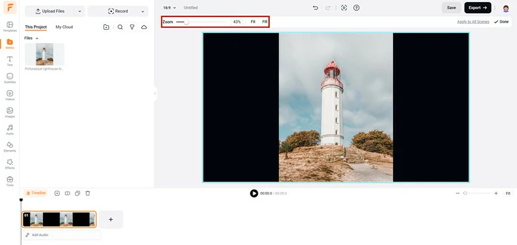
Task: Select scene 01 in the timeline
Action: tap(60, 220)
